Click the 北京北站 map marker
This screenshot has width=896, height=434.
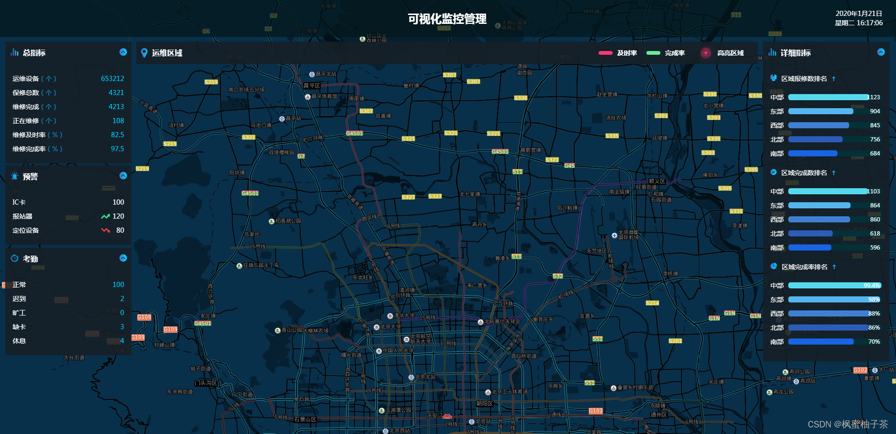click(x=411, y=377)
